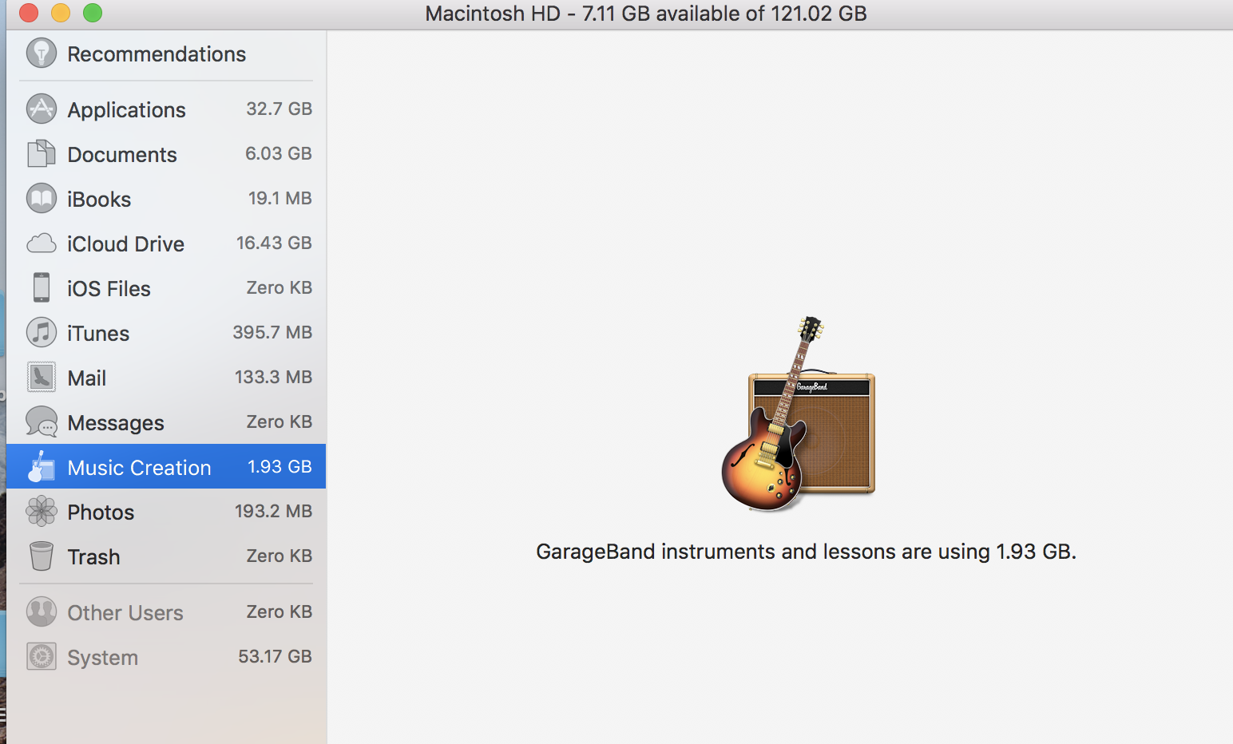Select Applications in the sidebar

coord(166,109)
